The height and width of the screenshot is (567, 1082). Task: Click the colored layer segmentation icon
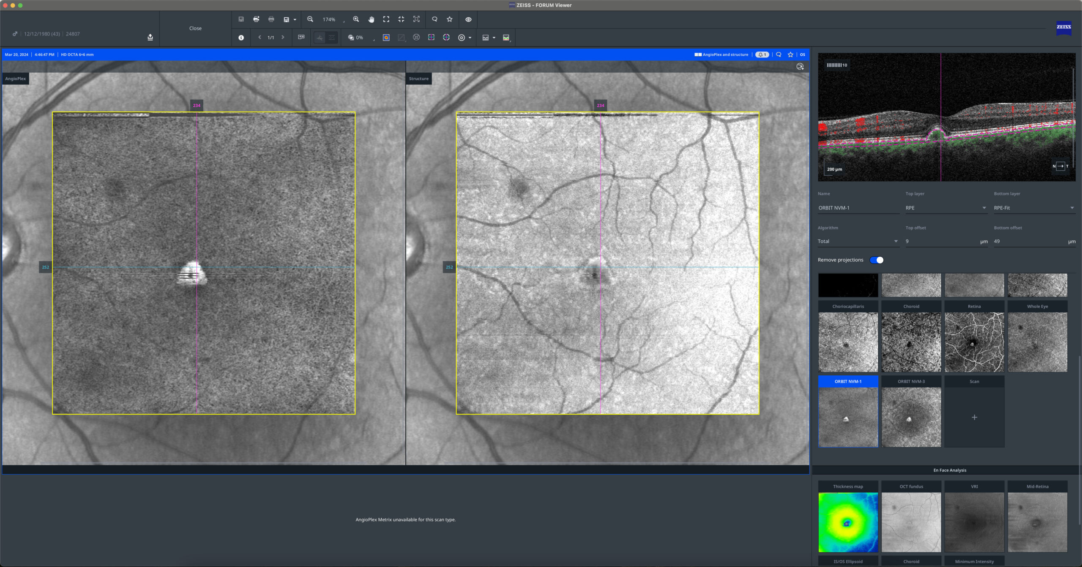(x=506, y=38)
